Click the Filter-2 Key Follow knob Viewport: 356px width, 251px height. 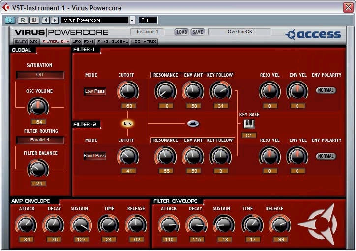point(220,156)
